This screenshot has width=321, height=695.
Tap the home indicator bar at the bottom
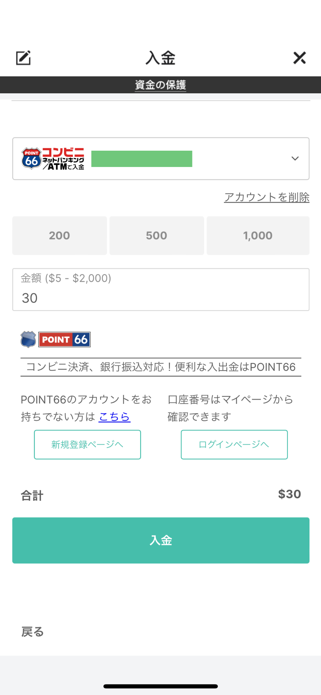(160, 686)
